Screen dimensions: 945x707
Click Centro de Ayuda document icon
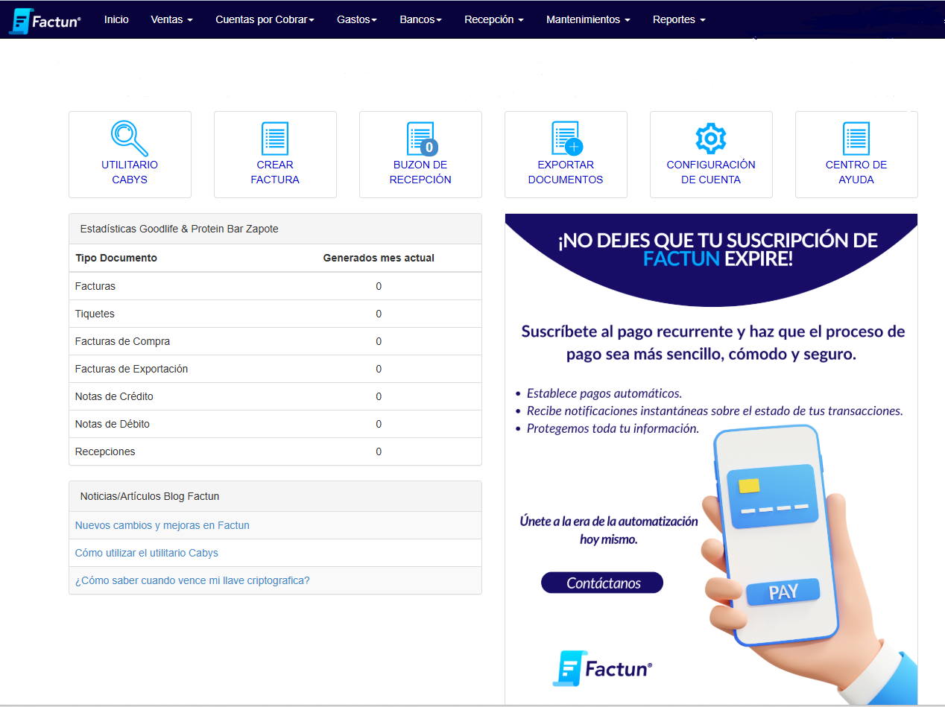(x=856, y=139)
